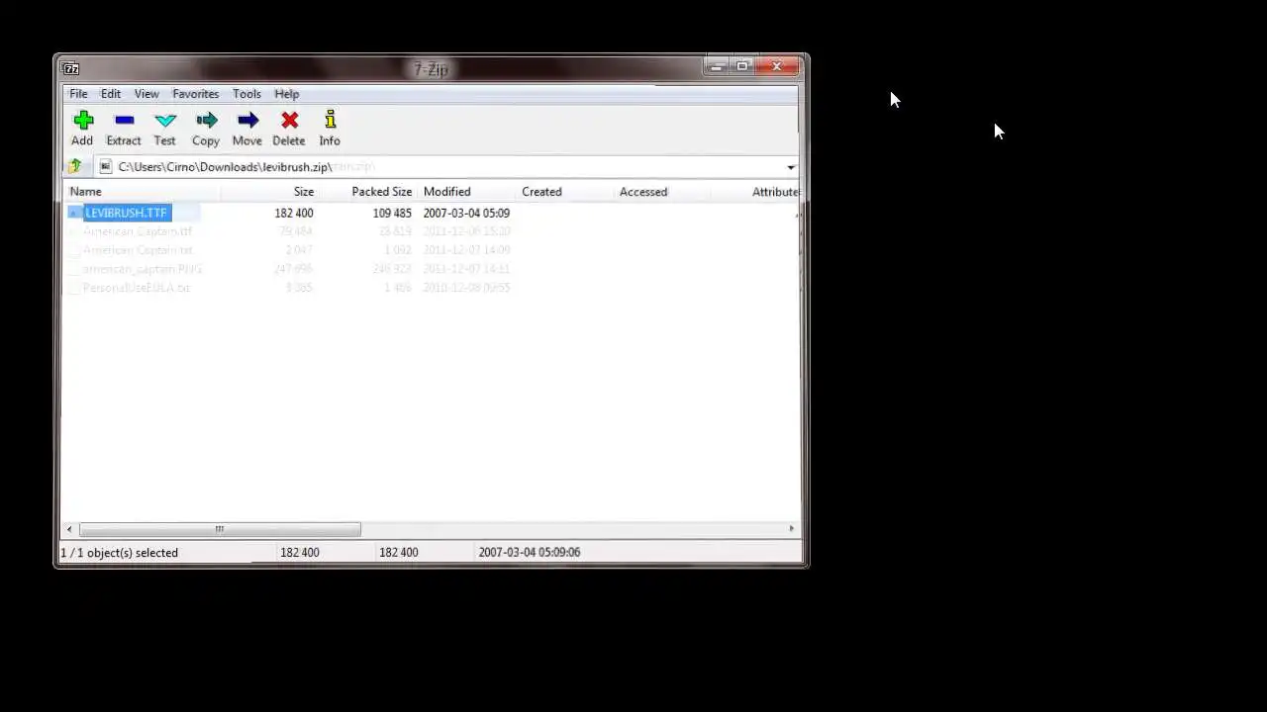Sort by the Size column header
Screen dimensions: 1267x712
[269, 192]
